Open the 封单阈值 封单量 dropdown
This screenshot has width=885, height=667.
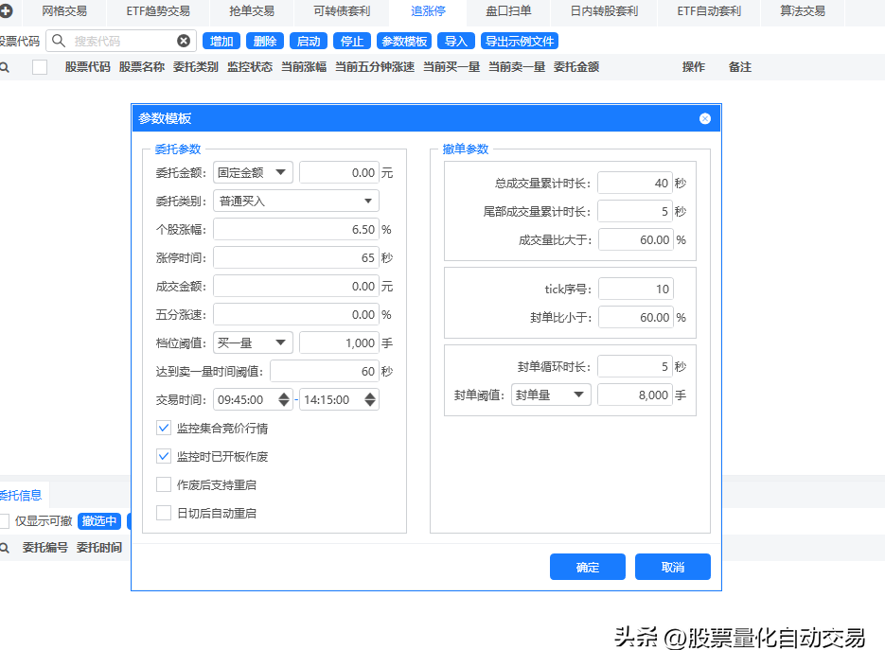pos(551,395)
